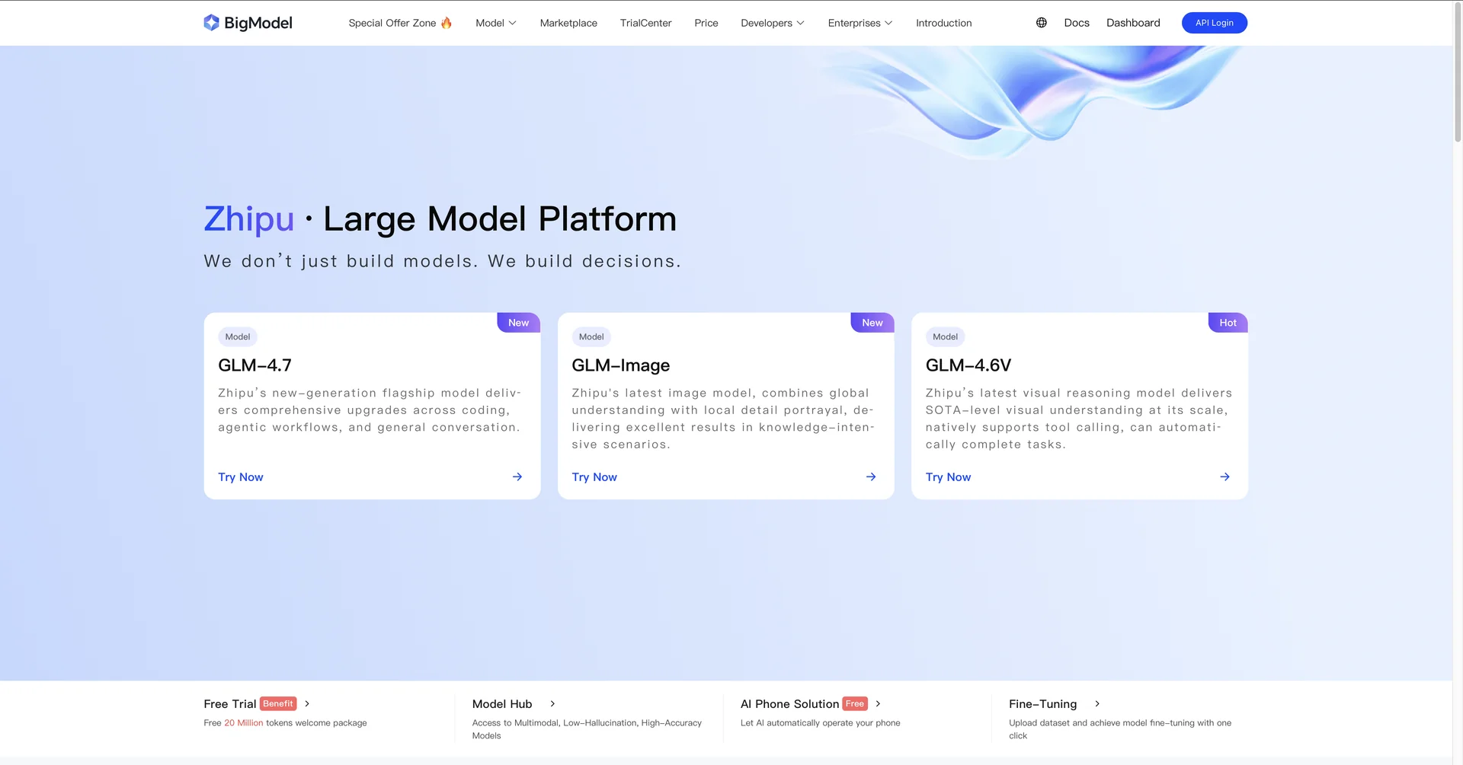Click the arrow icon on the GLM-4.6V card
Screen dimensions: 1463x765
point(1225,477)
